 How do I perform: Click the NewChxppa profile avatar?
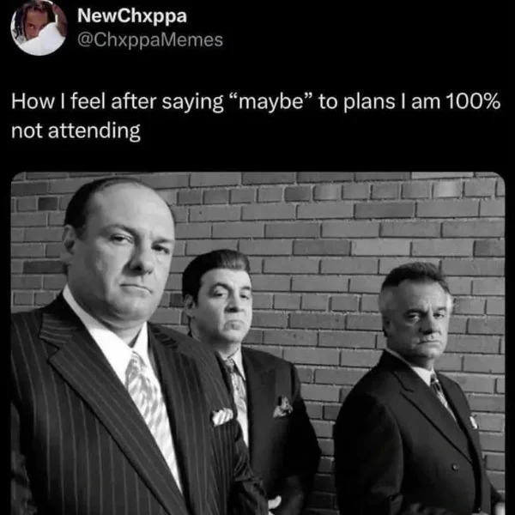coord(39,27)
